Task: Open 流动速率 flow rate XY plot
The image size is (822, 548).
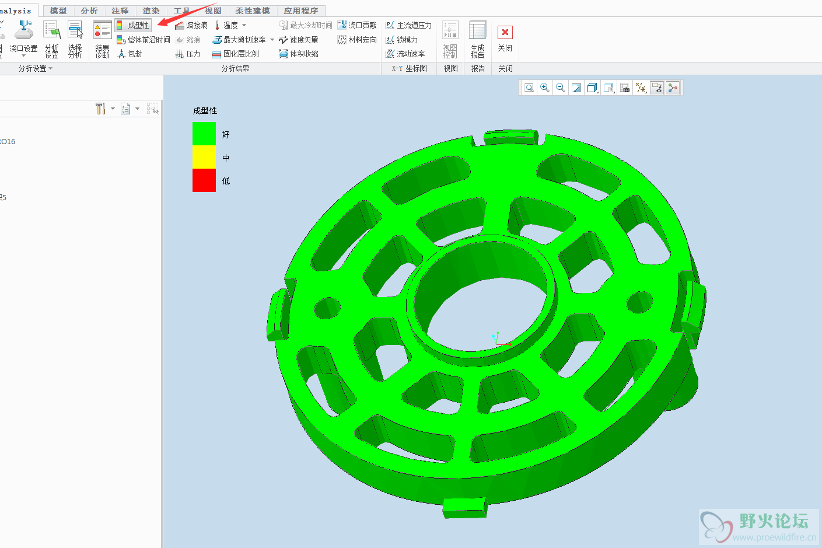Action: click(405, 54)
